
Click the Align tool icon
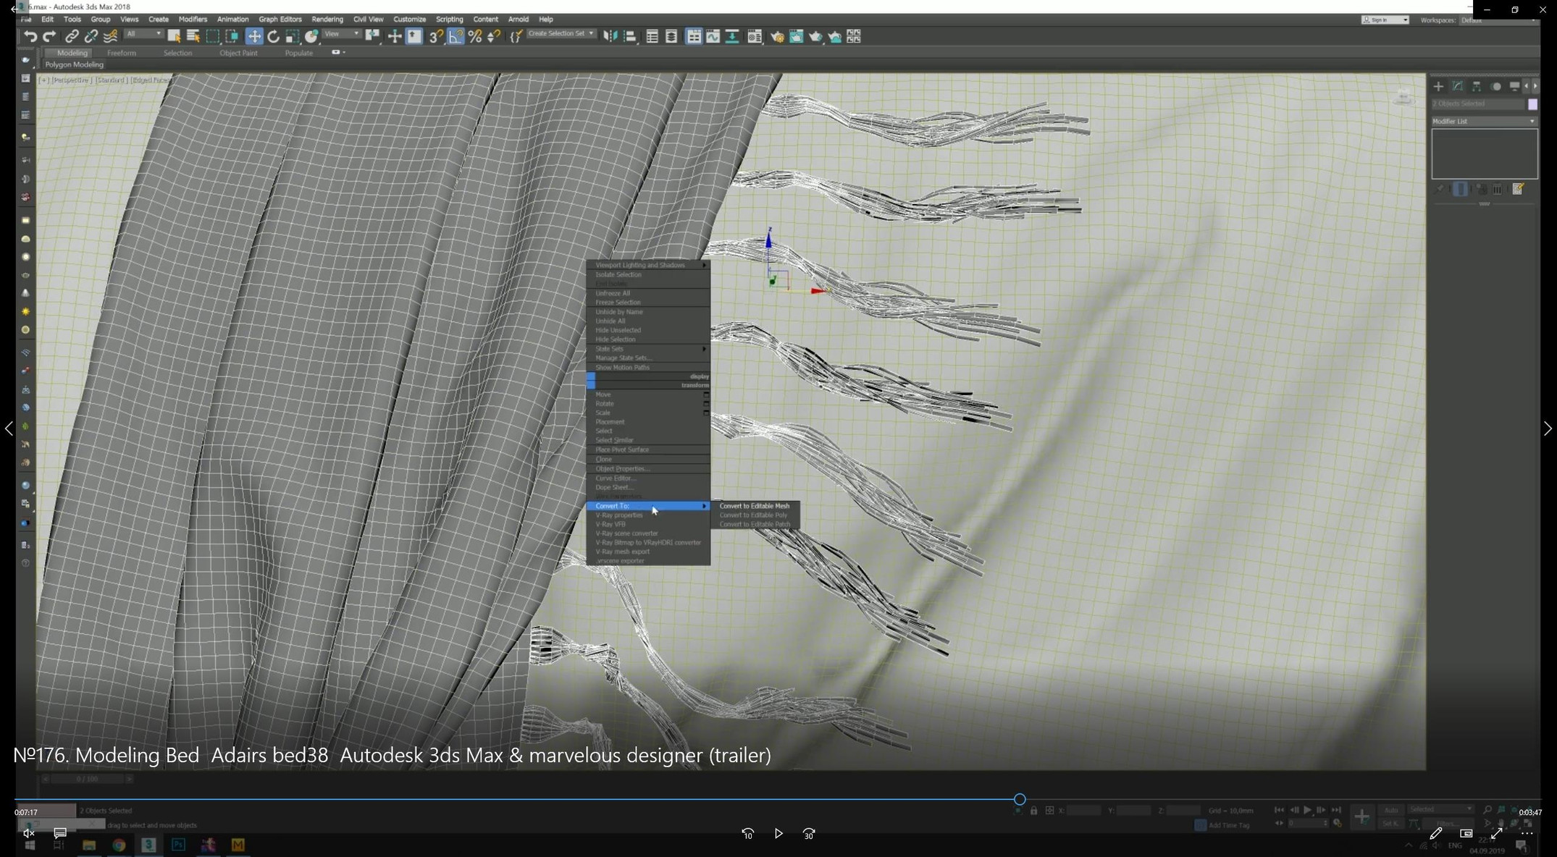[630, 36]
